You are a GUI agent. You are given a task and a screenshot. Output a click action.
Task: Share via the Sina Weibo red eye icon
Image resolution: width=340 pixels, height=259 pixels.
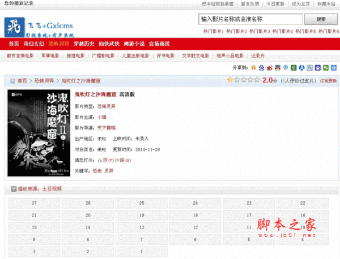click(270, 68)
